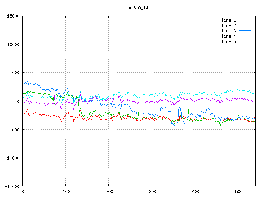The height and width of the screenshot is (197, 263).
Task: Click the 5000 y-axis tick label
Action: pyautogui.click(x=14, y=73)
